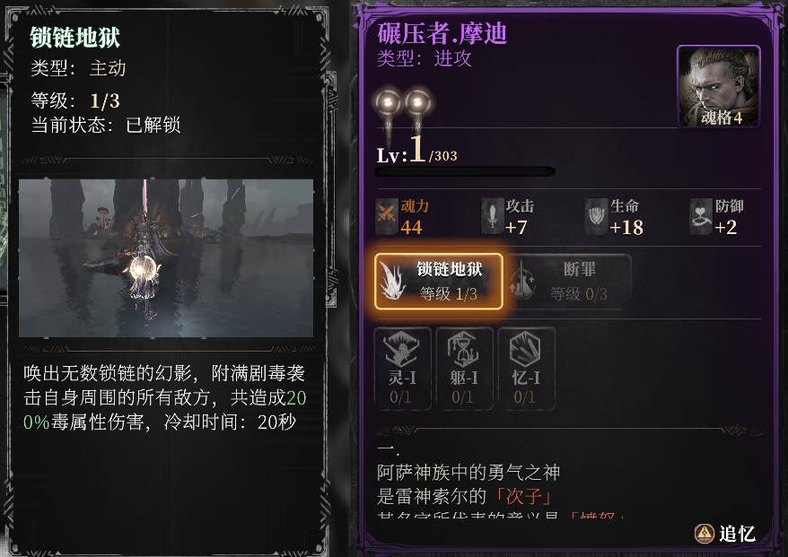Click the 等级 1/3 level text in left panel
788x557 pixels.
(x=75, y=101)
